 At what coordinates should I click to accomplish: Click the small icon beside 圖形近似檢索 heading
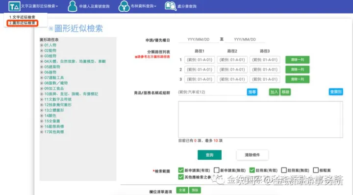(x=51, y=28)
